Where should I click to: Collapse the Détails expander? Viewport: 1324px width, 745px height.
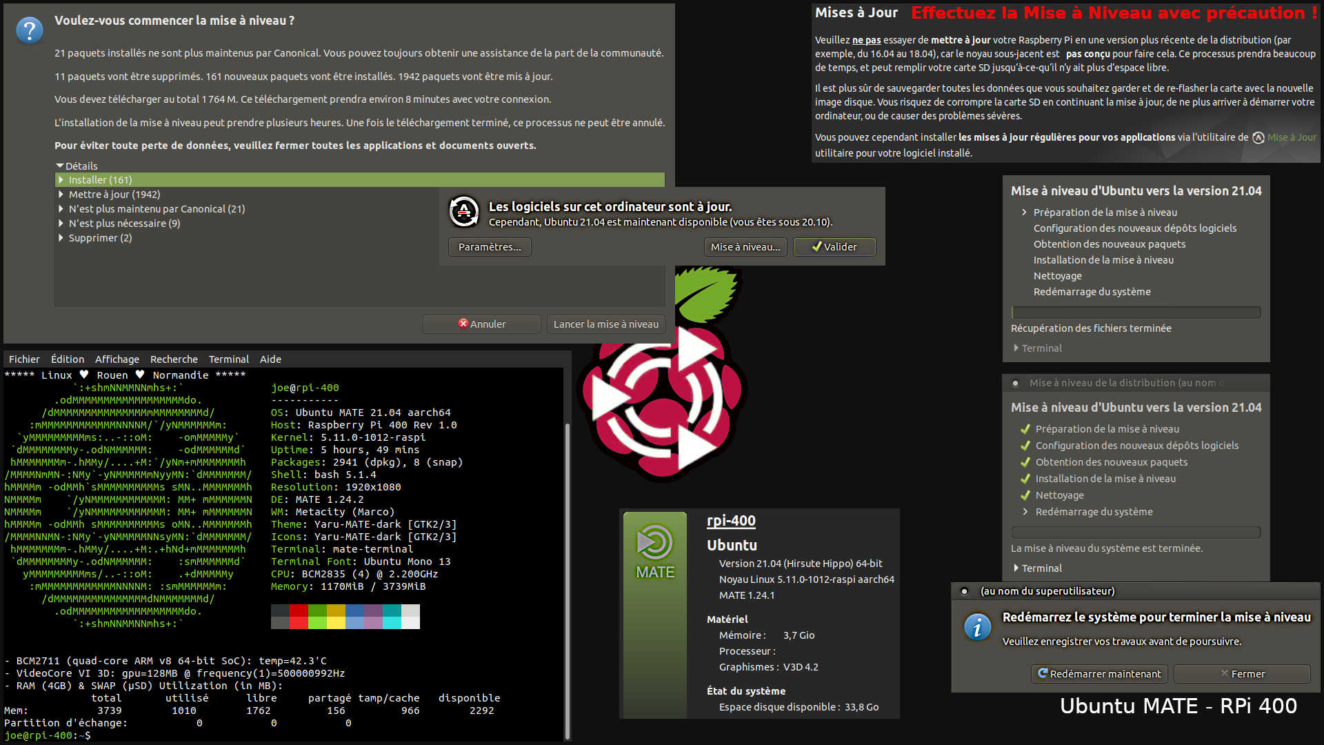point(60,166)
